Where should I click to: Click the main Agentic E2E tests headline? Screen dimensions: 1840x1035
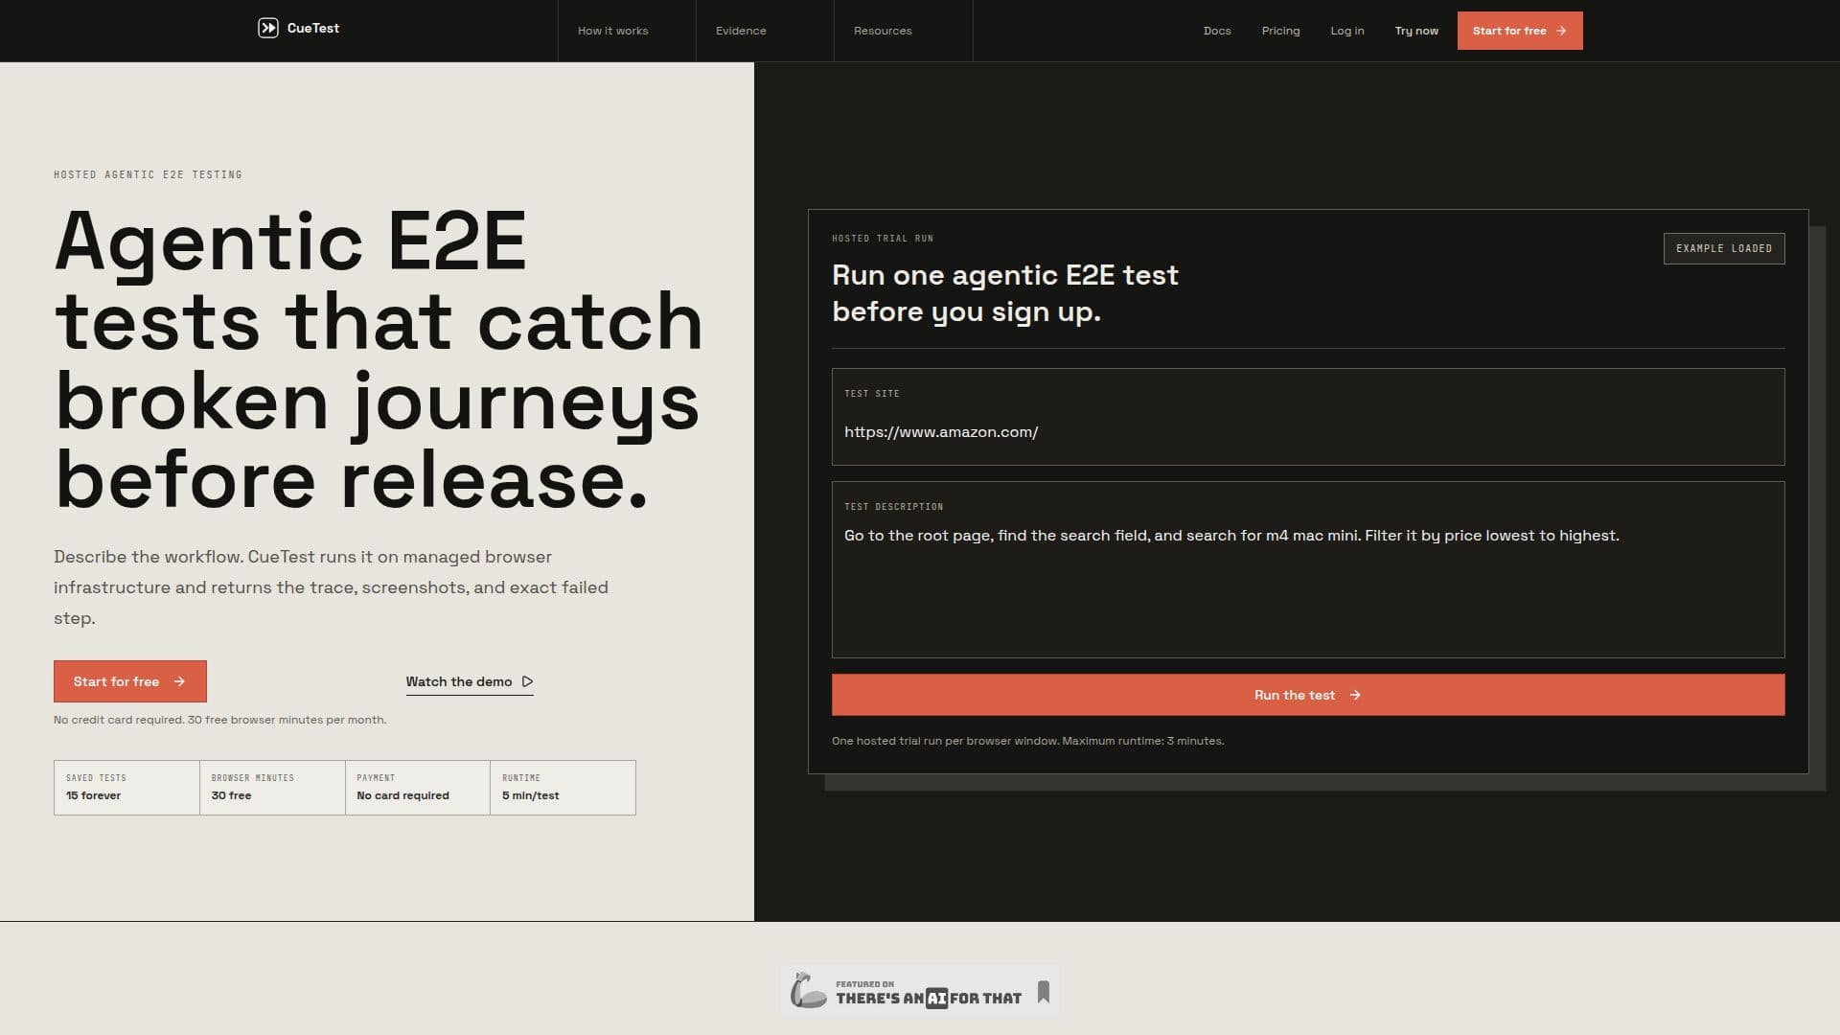tap(379, 360)
